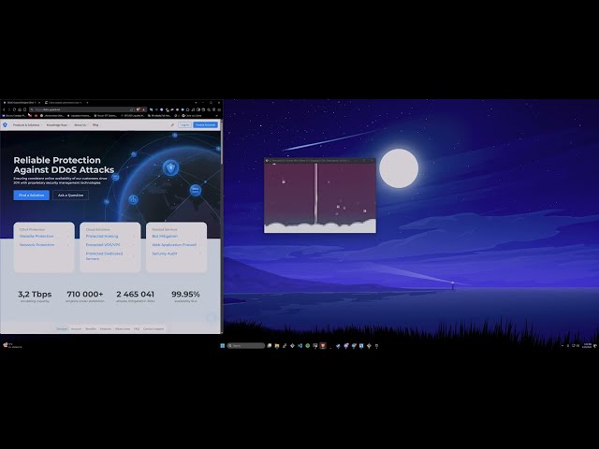Click the 3,2 Tbps statistic text
This screenshot has width=599, height=449.
pyautogui.click(x=35, y=295)
